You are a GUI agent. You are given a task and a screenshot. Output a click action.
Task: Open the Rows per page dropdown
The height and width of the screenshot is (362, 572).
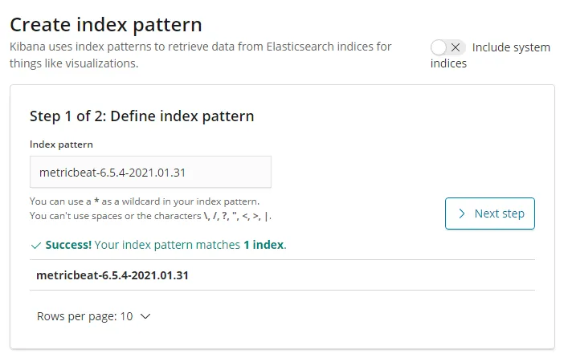click(x=93, y=316)
